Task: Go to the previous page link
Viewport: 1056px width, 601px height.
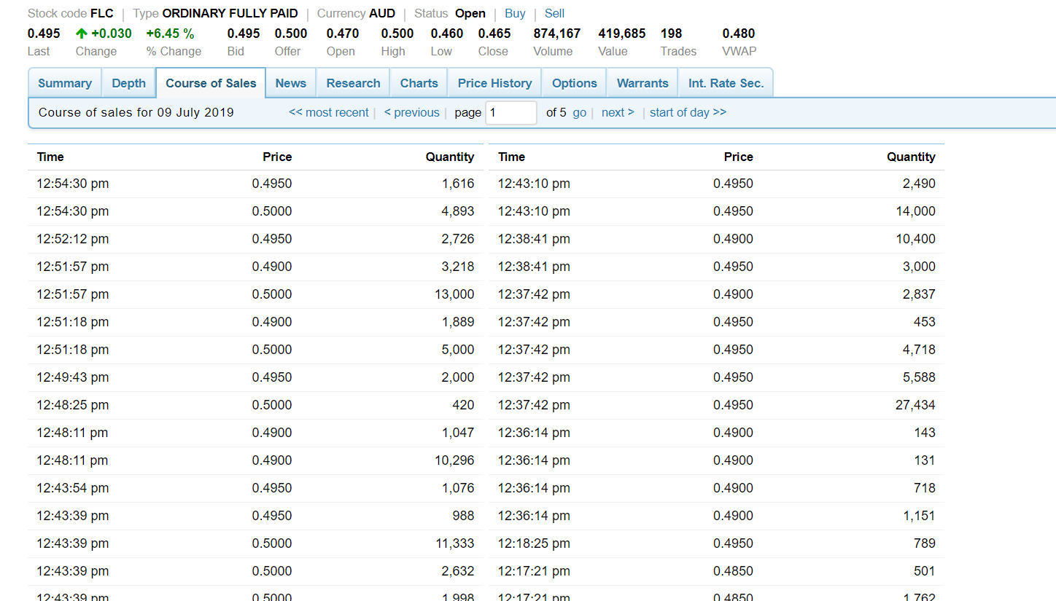Action: click(412, 112)
